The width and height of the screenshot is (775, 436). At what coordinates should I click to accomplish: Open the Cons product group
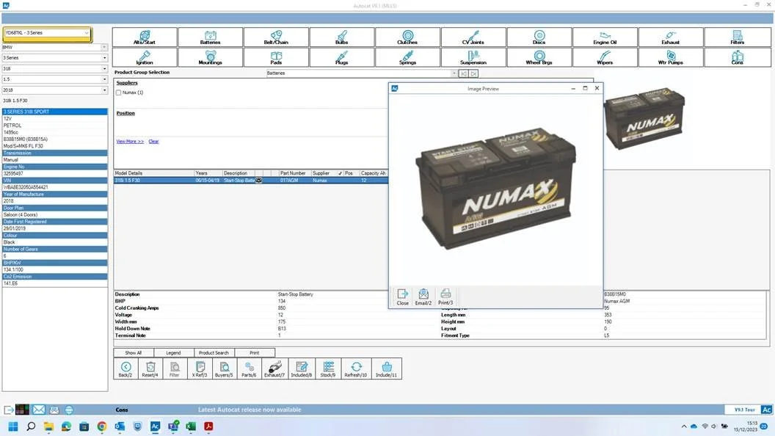point(737,57)
